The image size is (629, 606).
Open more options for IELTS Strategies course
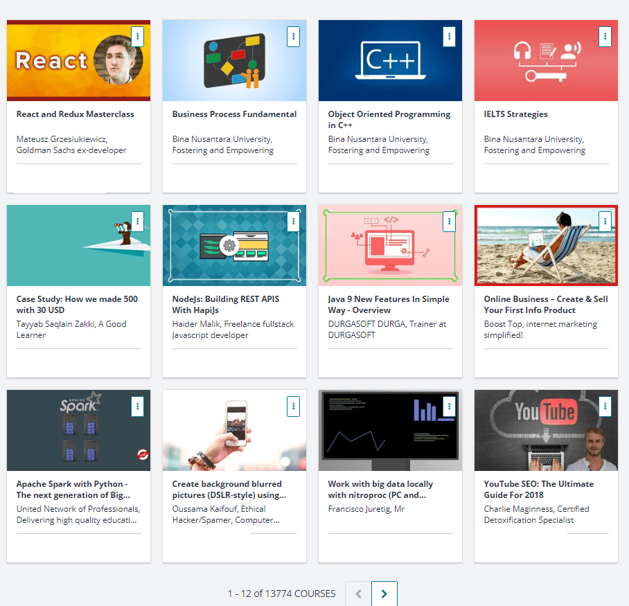point(605,37)
